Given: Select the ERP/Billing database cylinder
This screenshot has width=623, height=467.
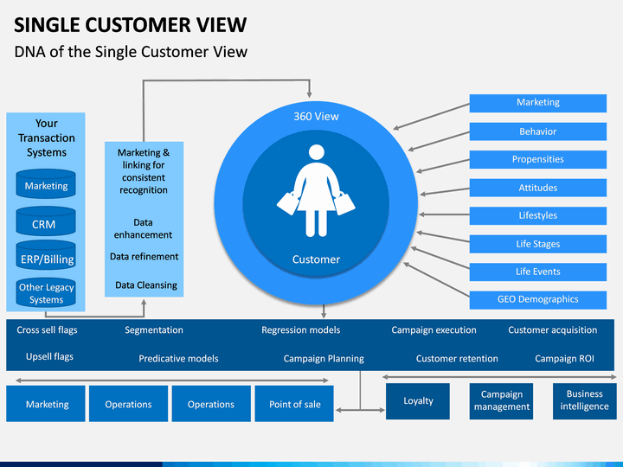Looking at the screenshot, I should (x=46, y=255).
